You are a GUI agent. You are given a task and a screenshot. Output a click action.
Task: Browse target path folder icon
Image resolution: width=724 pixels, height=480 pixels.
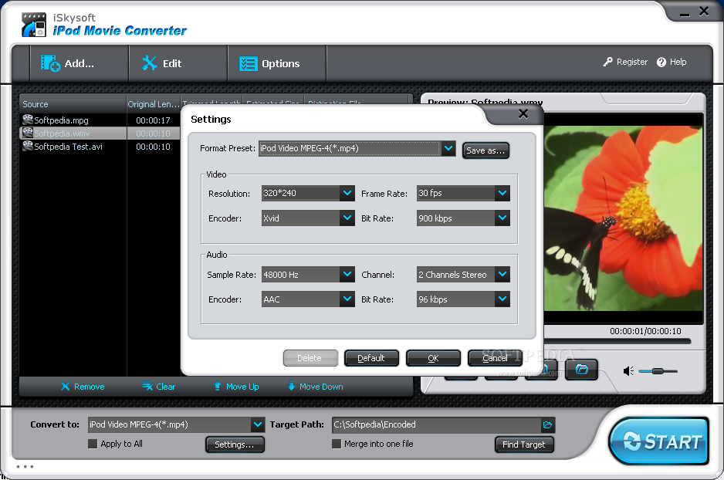[x=547, y=424]
